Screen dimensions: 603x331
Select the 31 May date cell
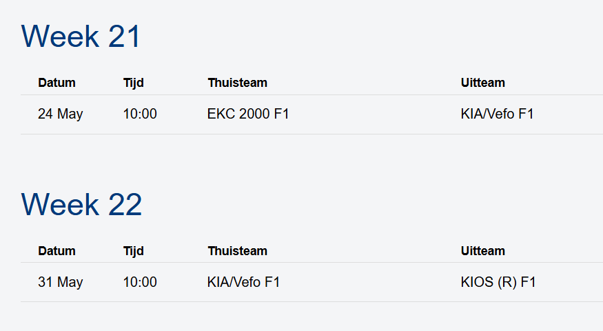61,282
